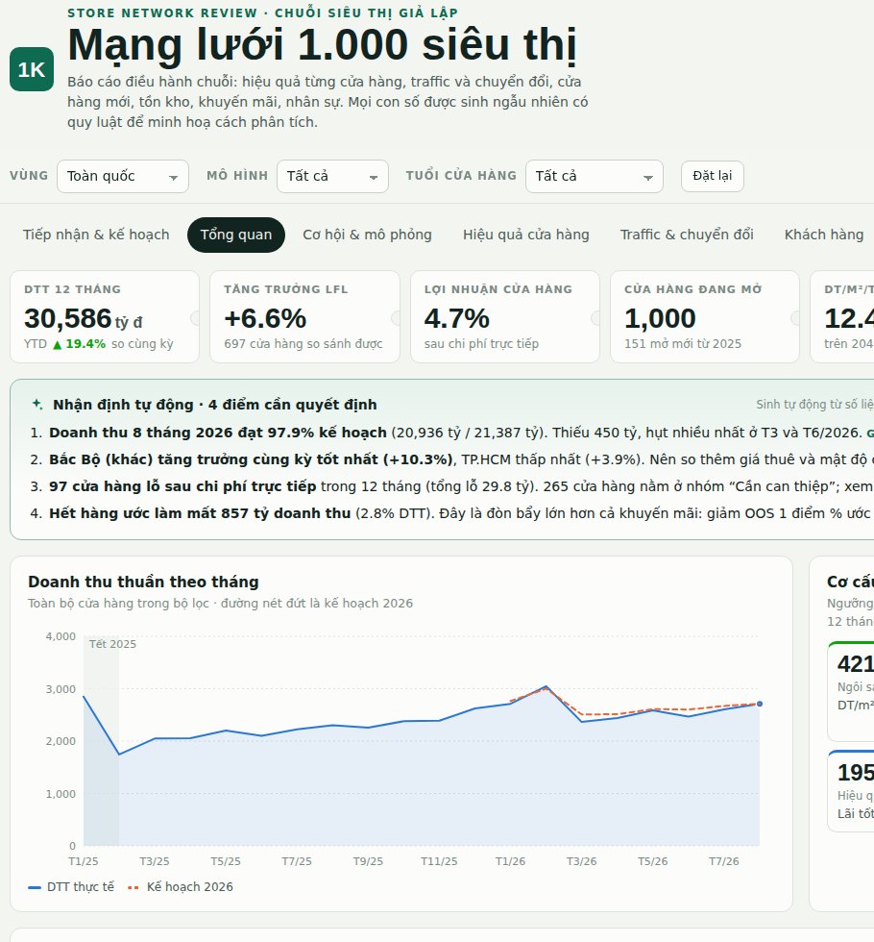Click the T9/25 x-axis label
The height and width of the screenshot is (942, 874).
368,861
